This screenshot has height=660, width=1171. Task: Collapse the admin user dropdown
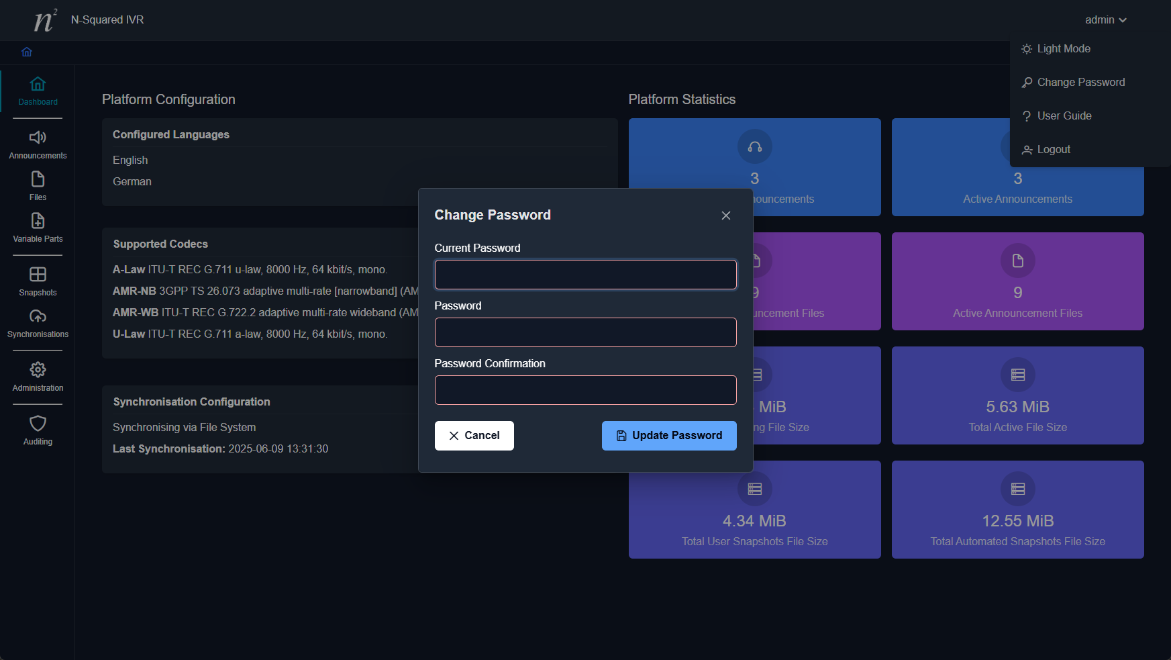[1105, 20]
